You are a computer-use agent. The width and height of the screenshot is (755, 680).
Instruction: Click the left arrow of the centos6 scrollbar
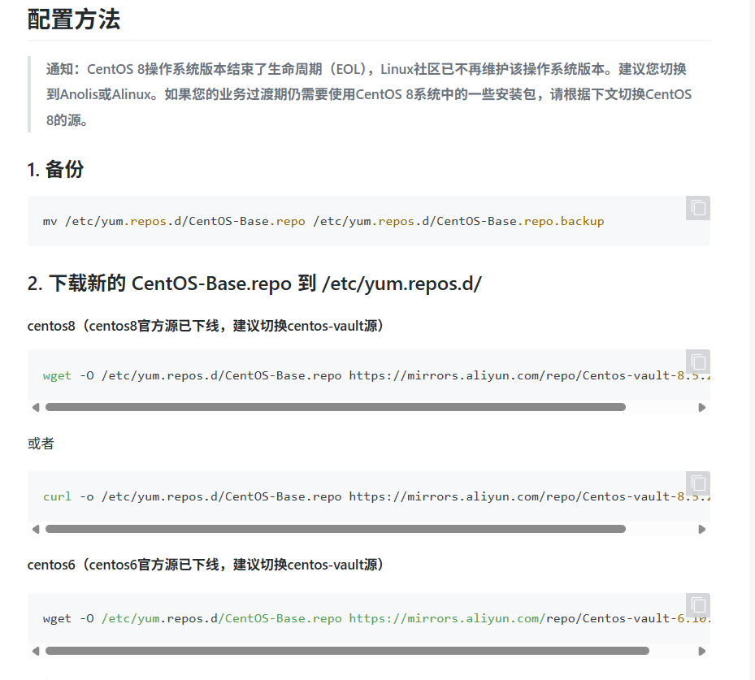coord(36,650)
